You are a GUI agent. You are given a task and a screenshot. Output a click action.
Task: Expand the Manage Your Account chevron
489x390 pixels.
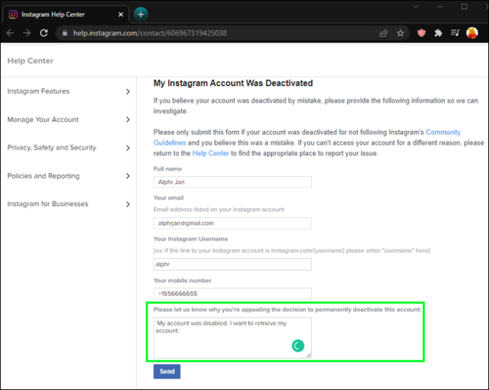[x=128, y=120]
